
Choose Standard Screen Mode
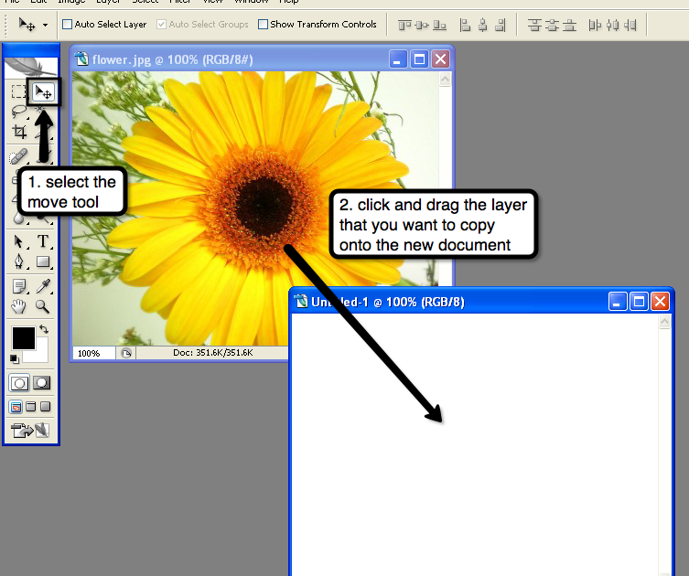tap(16, 407)
